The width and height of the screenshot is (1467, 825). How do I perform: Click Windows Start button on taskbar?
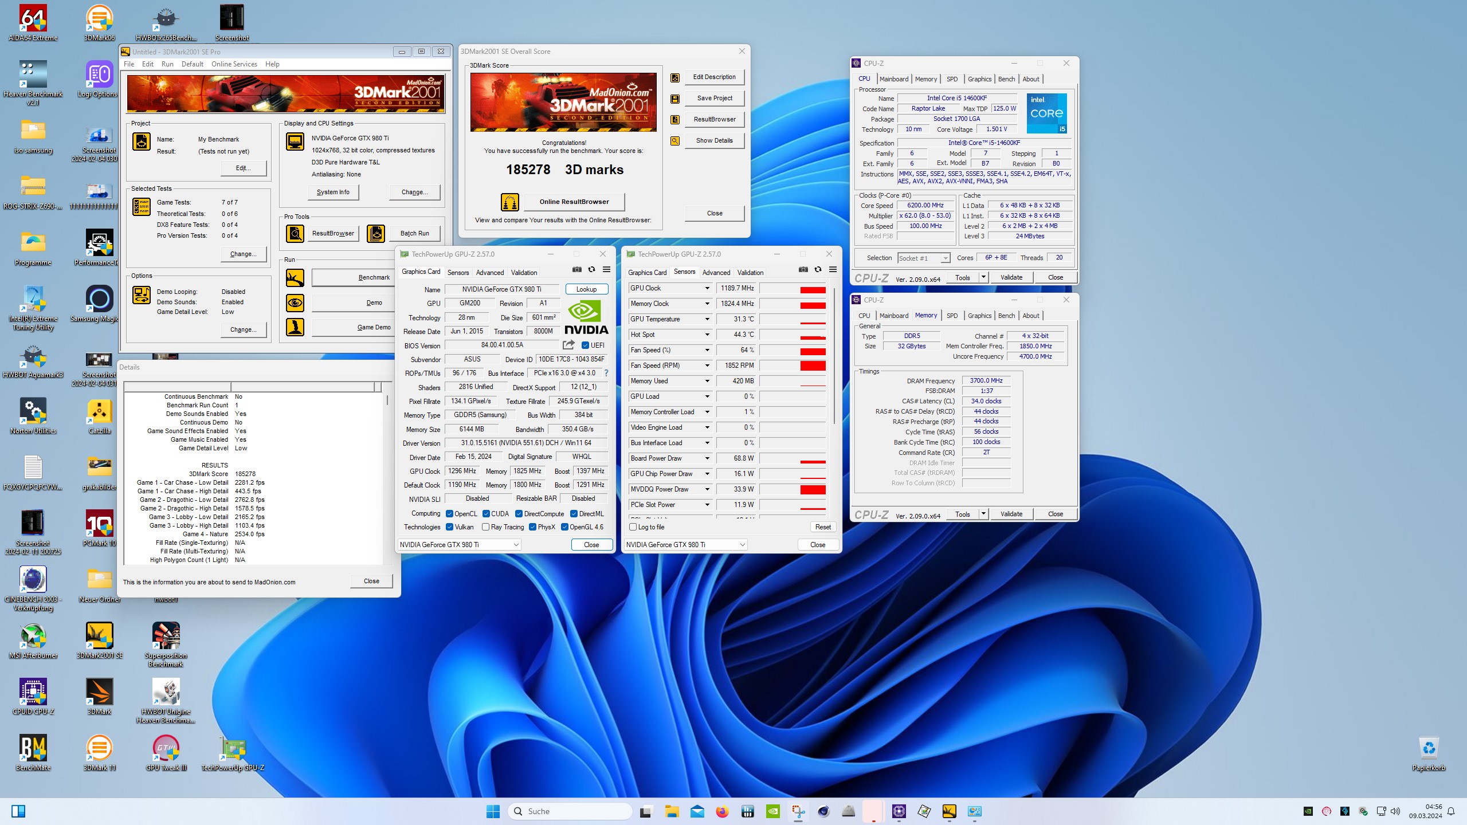(x=493, y=811)
